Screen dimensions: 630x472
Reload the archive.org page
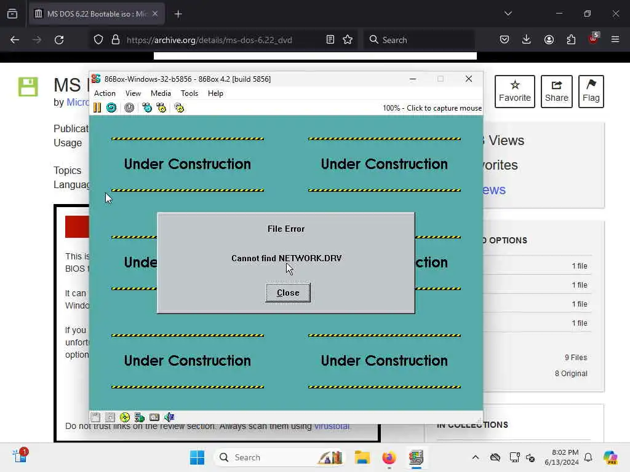pos(59,40)
